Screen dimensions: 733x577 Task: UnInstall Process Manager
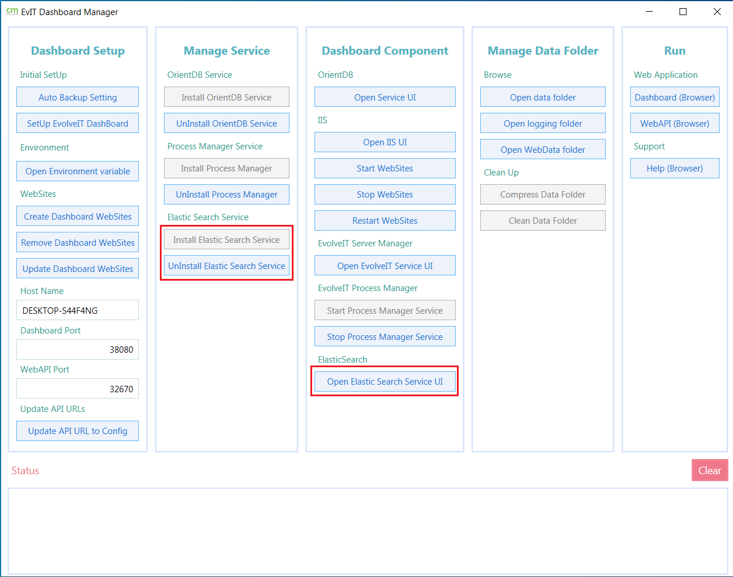[226, 194]
